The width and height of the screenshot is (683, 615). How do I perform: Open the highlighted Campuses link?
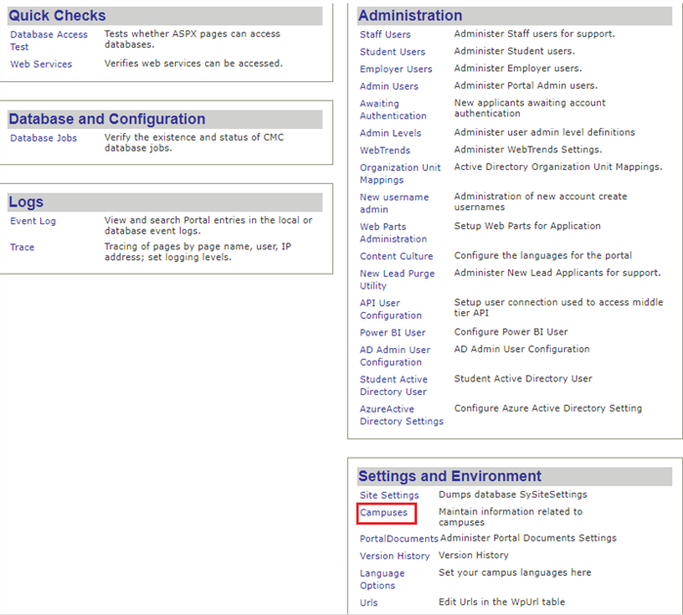384,513
